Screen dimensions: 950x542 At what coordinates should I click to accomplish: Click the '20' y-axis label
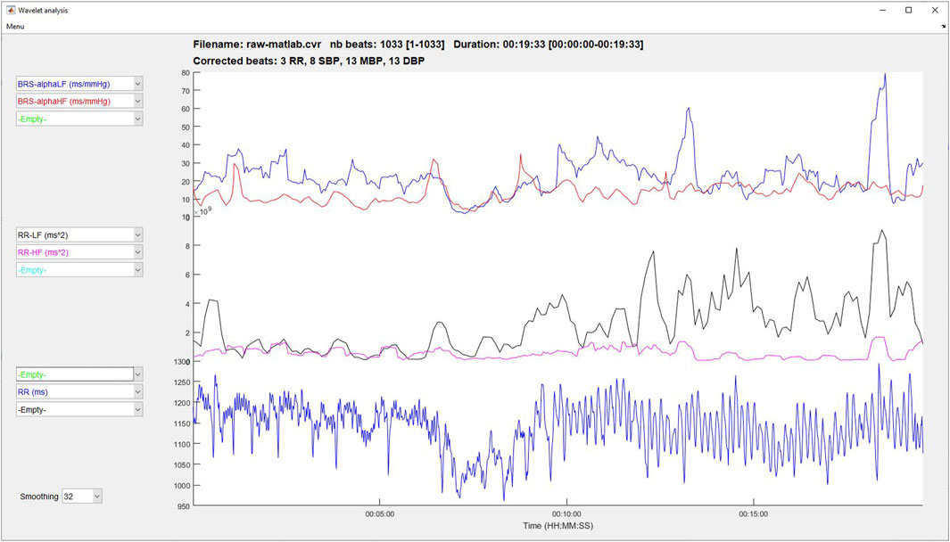point(186,182)
